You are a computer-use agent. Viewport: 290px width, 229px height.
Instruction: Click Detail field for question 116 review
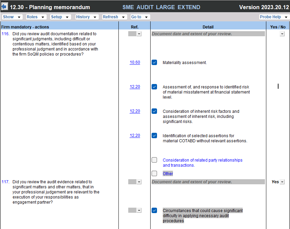[208, 34]
